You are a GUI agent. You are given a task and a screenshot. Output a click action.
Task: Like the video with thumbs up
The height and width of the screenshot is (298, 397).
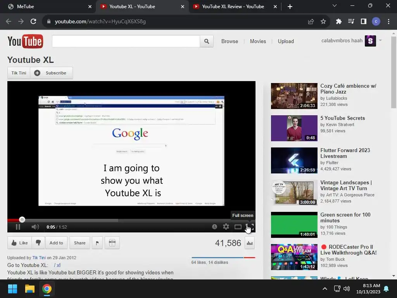coord(19,243)
